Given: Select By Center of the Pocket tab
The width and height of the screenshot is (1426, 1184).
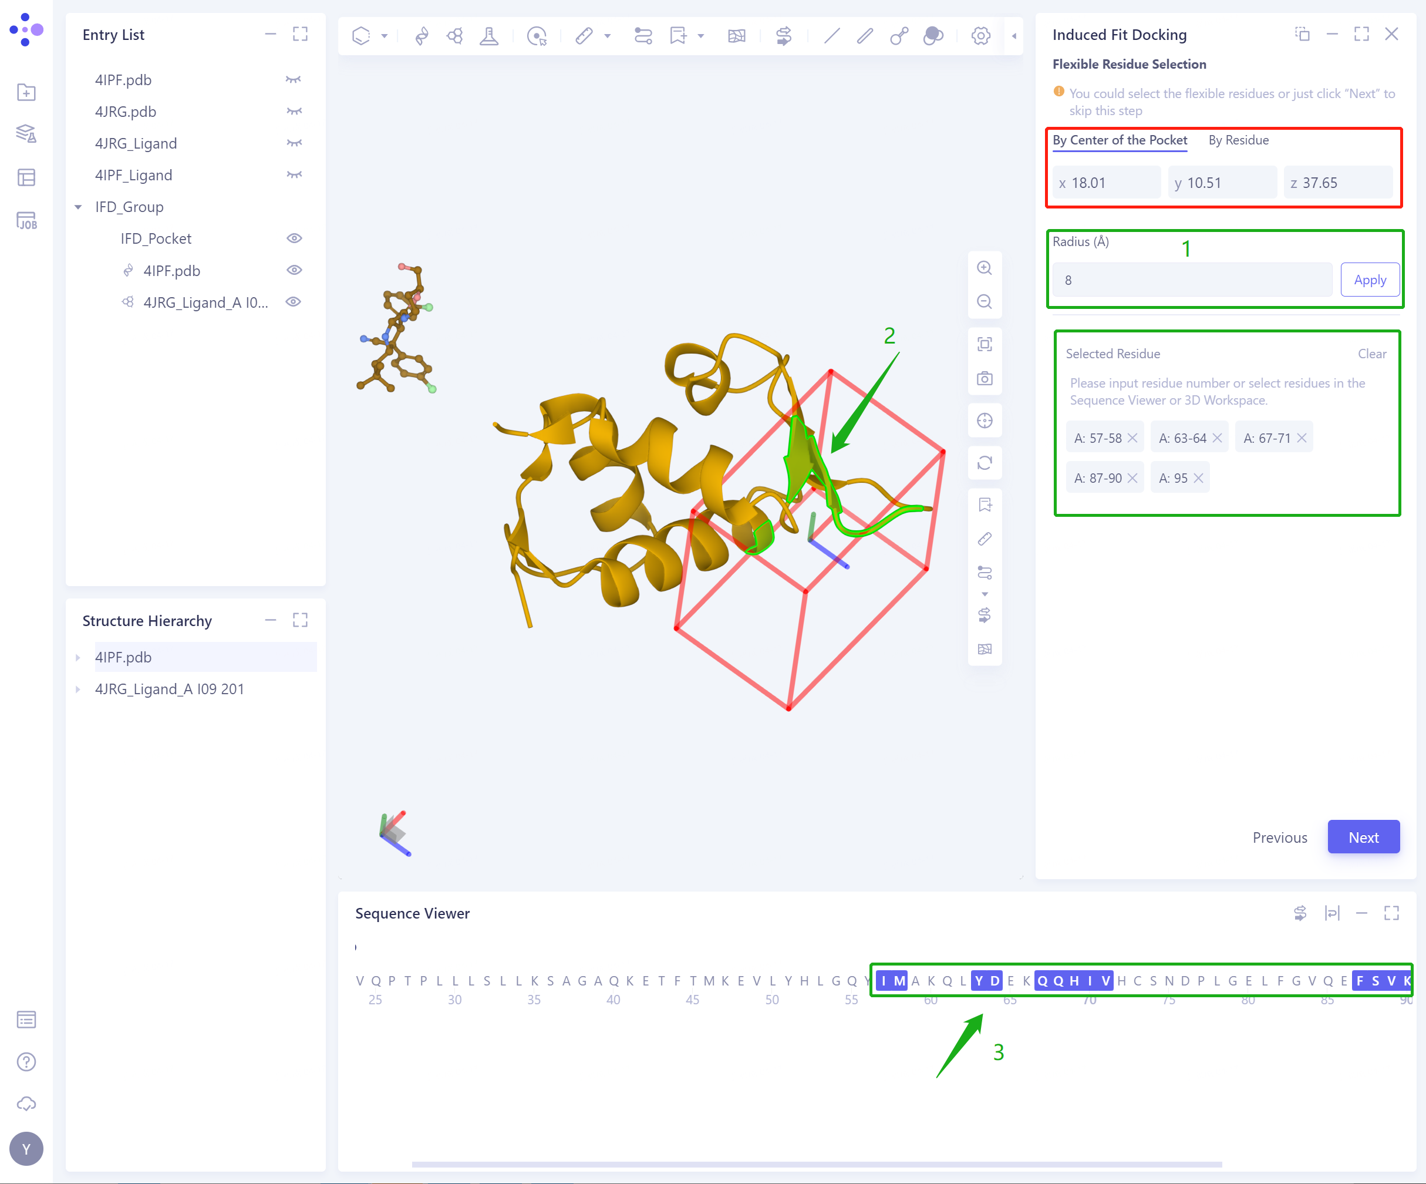Looking at the screenshot, I should pos(1119,140).
